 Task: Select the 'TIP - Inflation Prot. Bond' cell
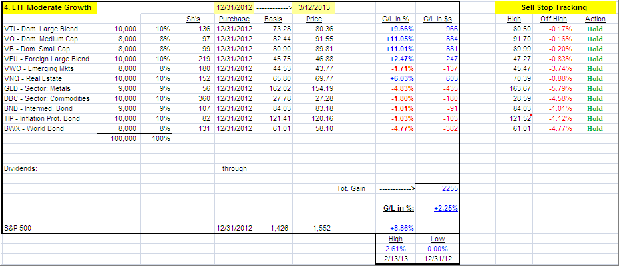[49, 118]
